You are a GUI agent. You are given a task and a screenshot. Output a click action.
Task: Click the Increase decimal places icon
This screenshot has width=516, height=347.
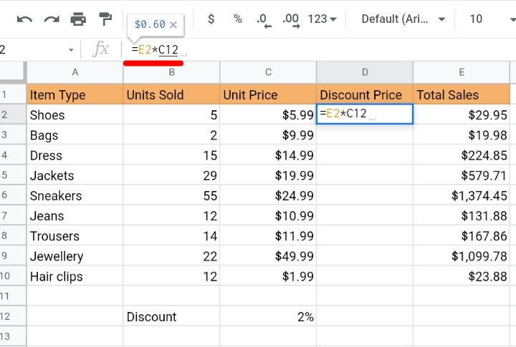(x=291, y=20)
